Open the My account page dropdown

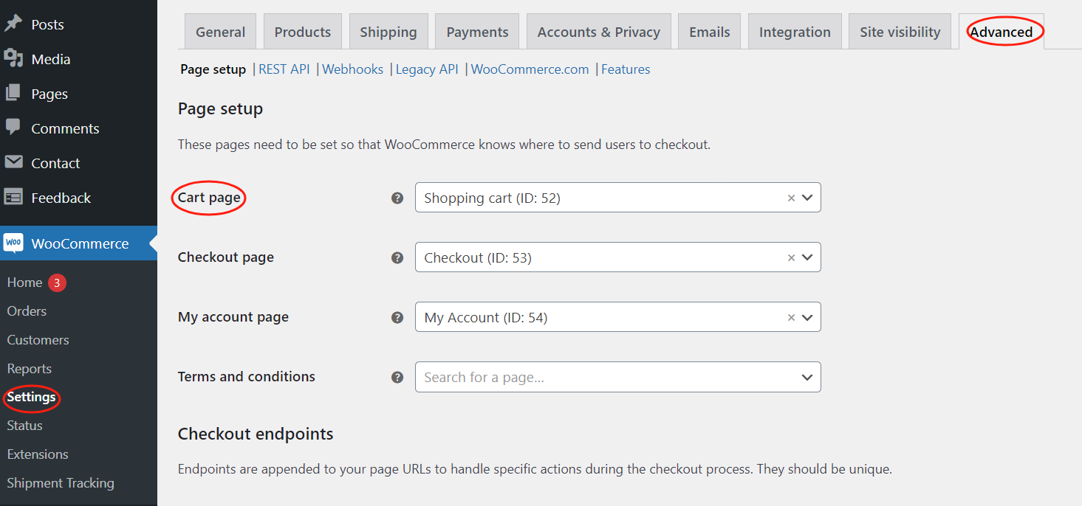[807, 317]
